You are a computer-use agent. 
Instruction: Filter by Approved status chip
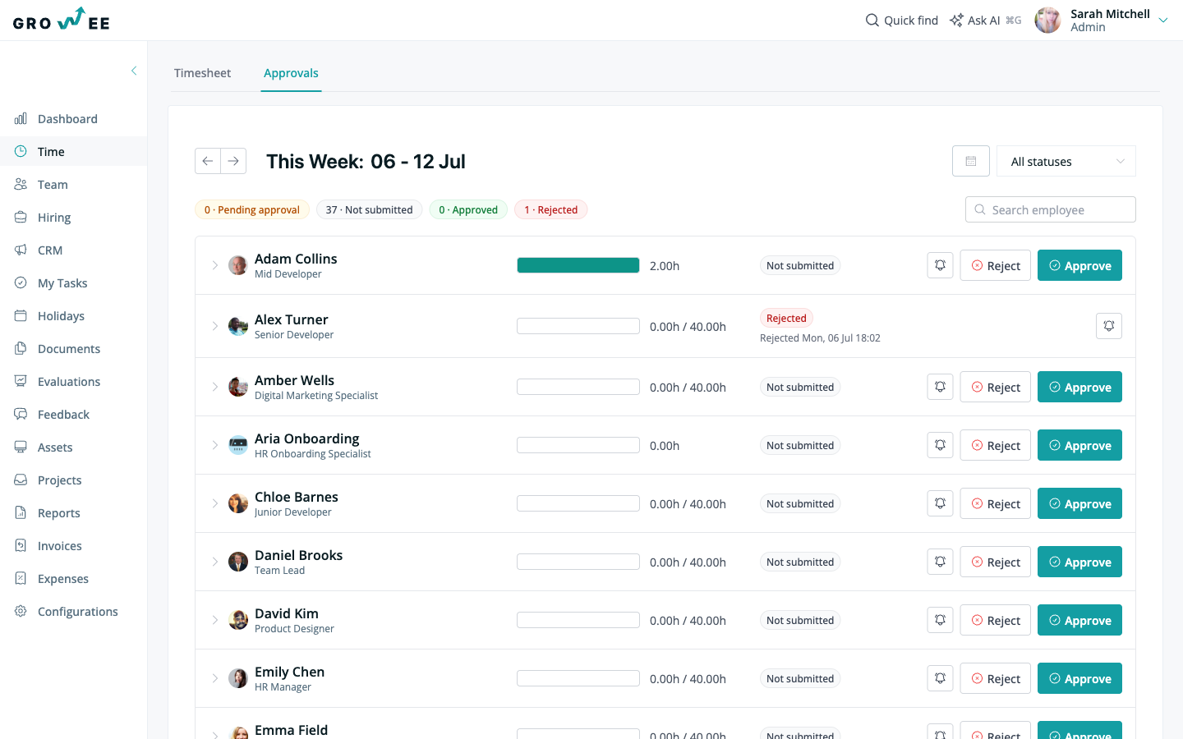[468, 209]
